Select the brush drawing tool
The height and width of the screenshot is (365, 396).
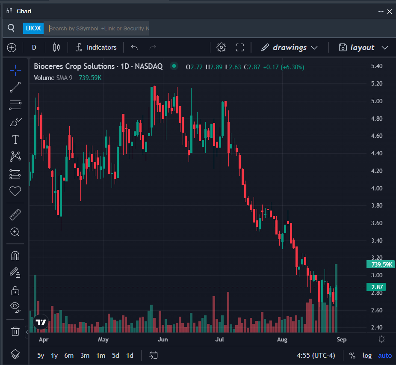click(15, 122)
